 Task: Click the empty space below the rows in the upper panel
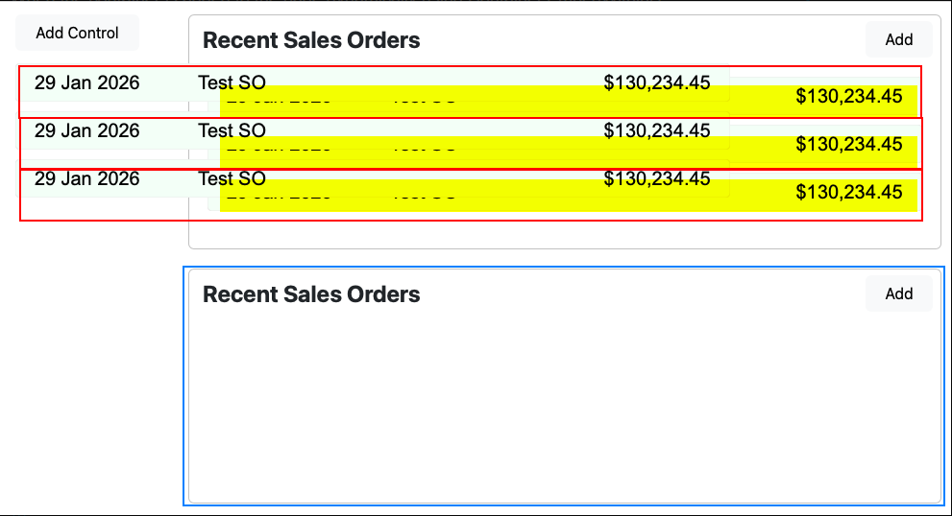[x=564, y=234]
